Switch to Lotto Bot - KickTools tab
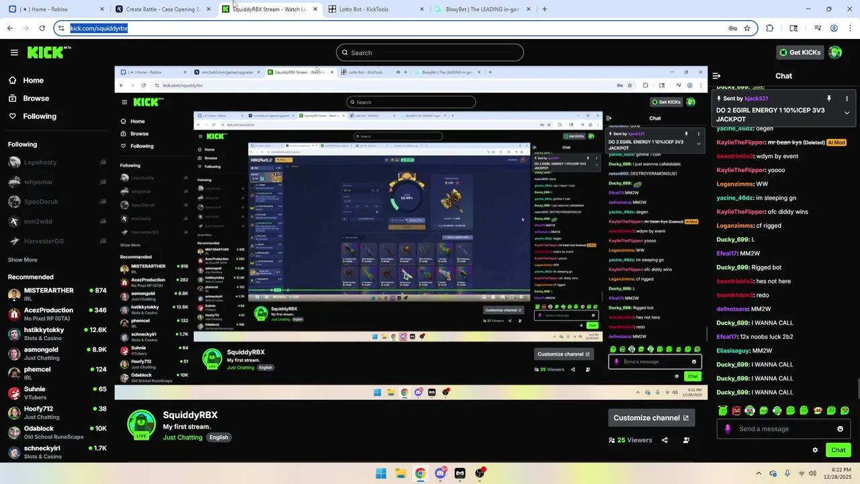This screenshot has height=484, width=860. 377,9
